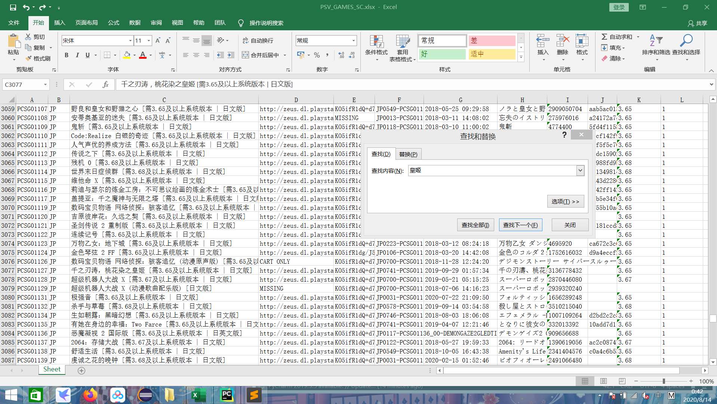Increase font size with large A icon

pyautogui.click(x=158, y=40)
